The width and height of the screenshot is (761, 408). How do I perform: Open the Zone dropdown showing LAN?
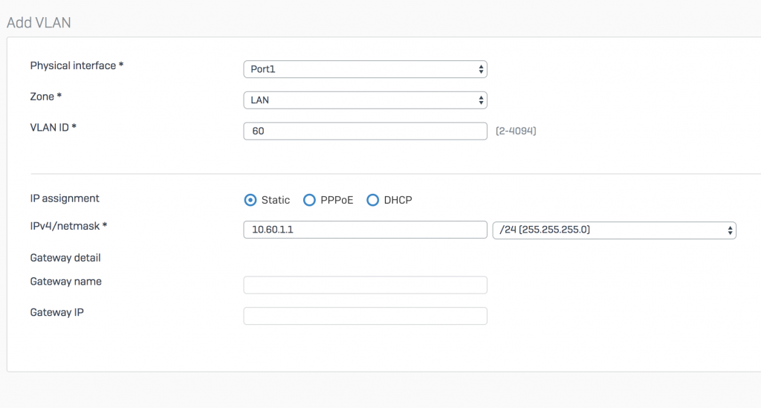pyautogui.click(x=365, y=100)
